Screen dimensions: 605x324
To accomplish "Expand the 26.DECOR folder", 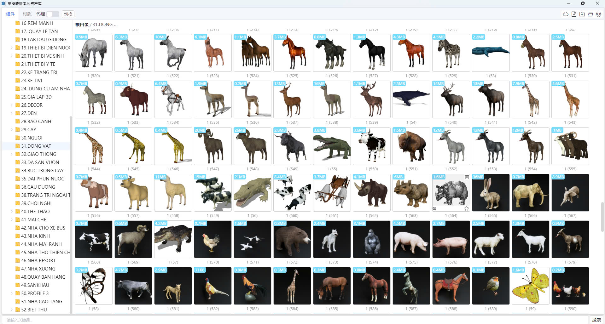I will [12, 105].
